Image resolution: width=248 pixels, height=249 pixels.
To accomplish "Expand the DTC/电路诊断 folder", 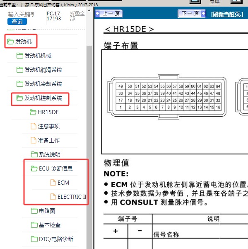I will coord(56,239).
